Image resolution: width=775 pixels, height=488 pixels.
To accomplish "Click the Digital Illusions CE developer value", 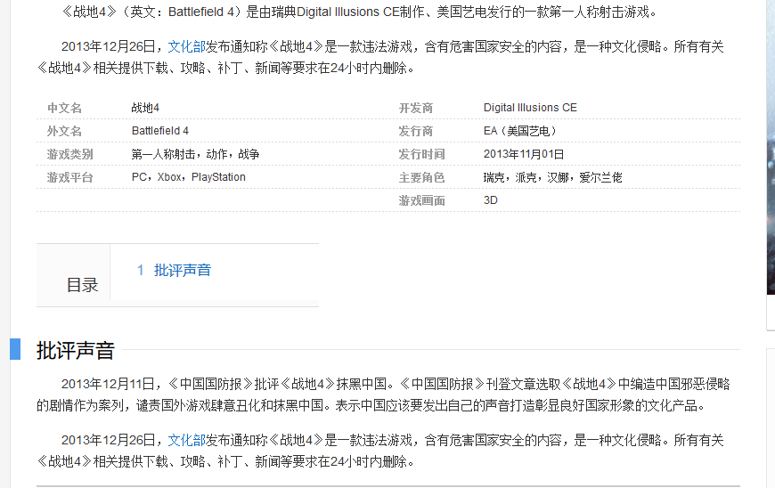I will click(530, 108).
